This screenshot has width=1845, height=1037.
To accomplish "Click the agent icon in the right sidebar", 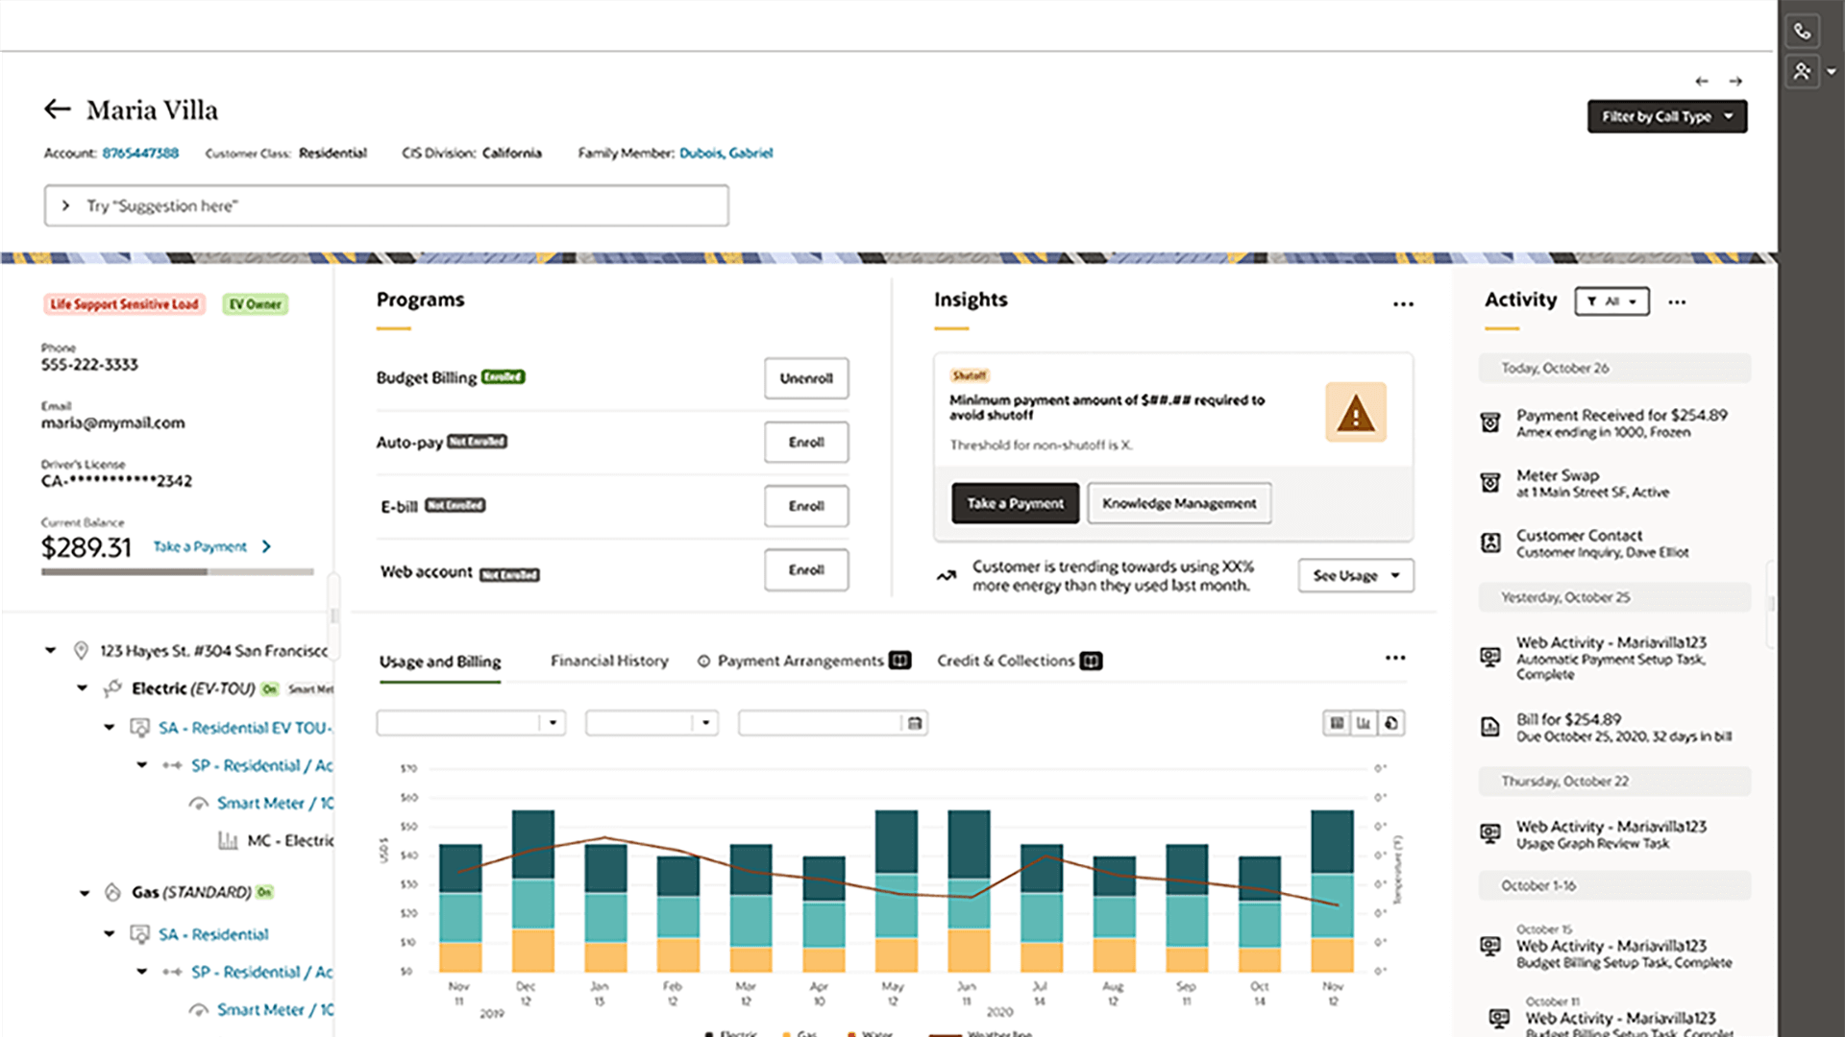I will coord(1803,71).
